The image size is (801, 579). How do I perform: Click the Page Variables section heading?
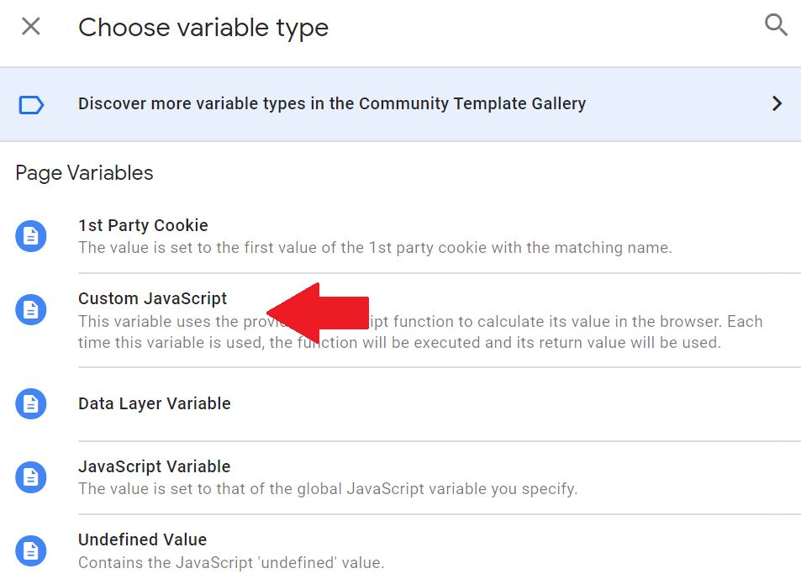pyautogui.click(x=84, y=173)
